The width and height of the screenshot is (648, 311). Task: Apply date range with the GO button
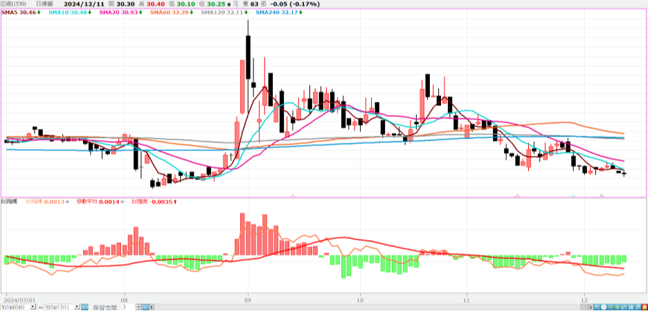[84, 308]
